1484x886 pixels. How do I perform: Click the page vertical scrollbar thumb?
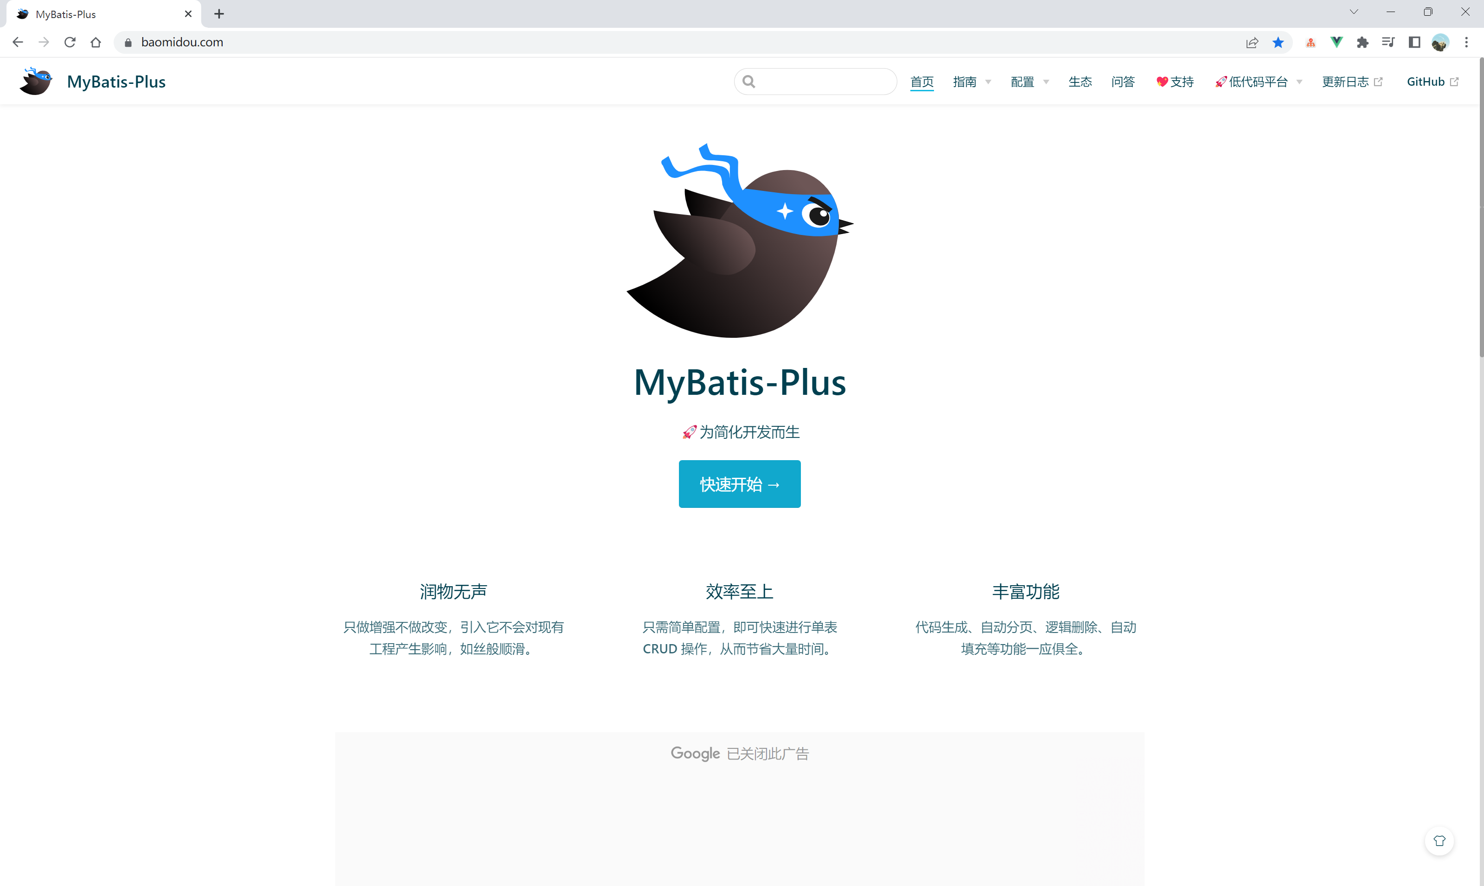(x=1481, y=207)
